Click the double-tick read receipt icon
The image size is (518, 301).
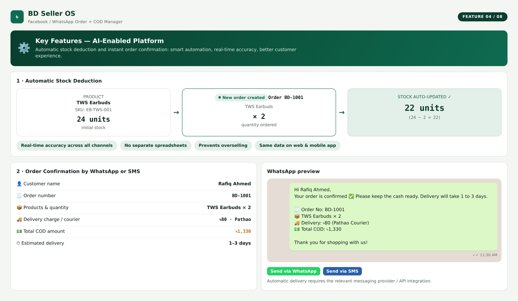click(x=475, y=255)
